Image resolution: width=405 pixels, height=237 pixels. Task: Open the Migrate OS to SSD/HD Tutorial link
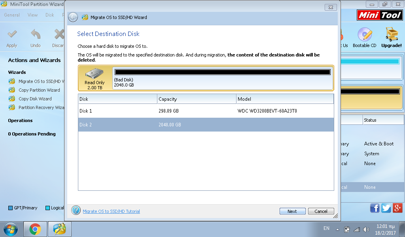pyautogui.click(x=111, y=211)
